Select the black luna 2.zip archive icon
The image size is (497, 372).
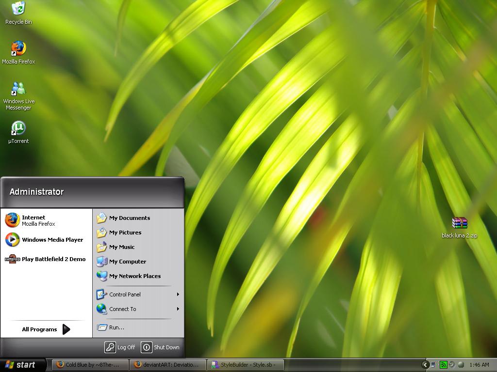[x=459, y=228]
